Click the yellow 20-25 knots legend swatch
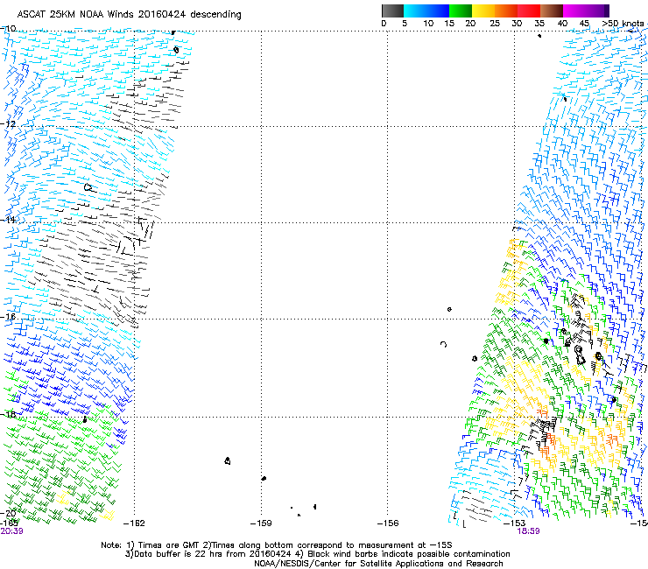648x569 pixels. tap(483, 11)
